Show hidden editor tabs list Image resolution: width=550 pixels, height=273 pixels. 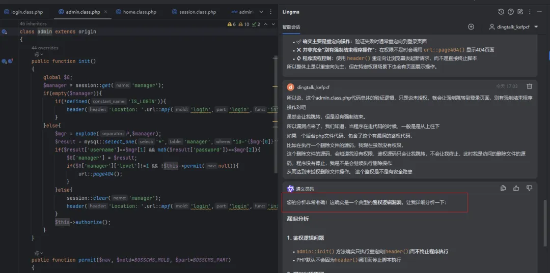click(x=261, y=12)
